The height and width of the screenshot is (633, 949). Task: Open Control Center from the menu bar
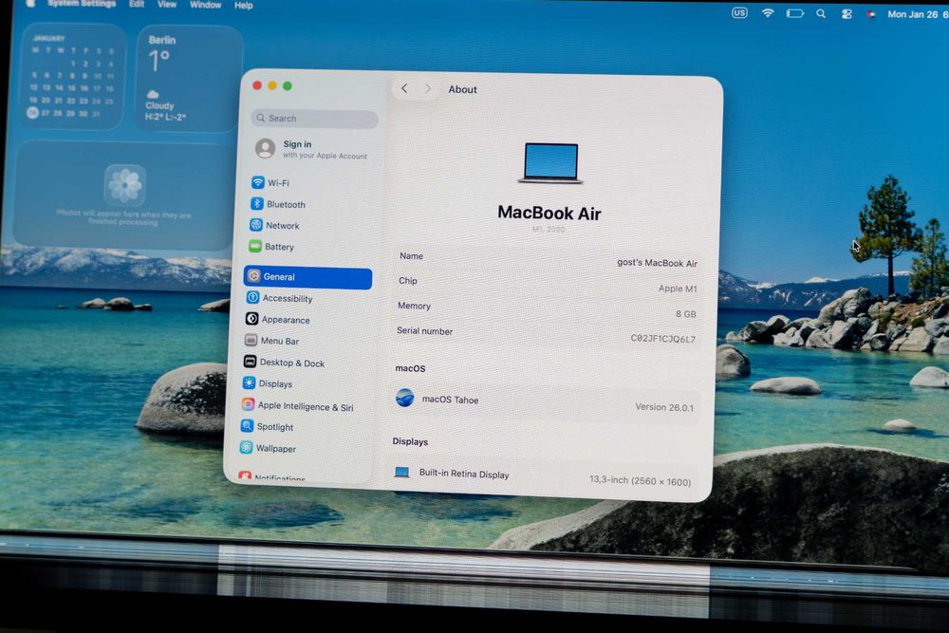coord(847,14)
